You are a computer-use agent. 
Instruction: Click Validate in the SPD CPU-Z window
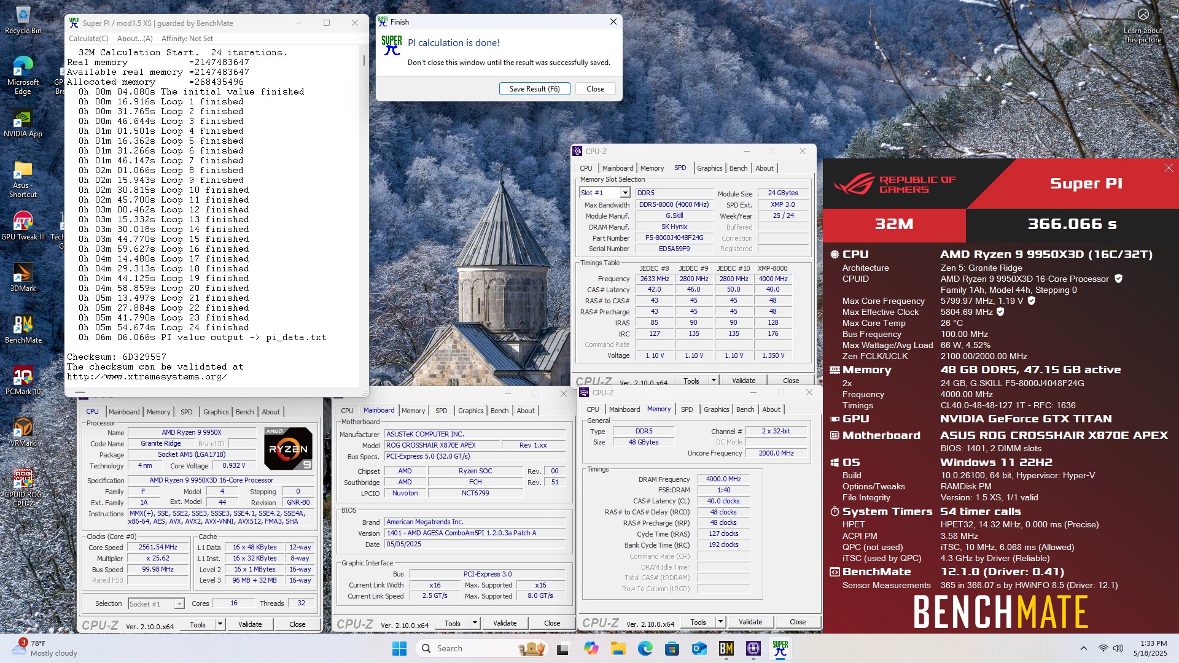tap(744, 381)
